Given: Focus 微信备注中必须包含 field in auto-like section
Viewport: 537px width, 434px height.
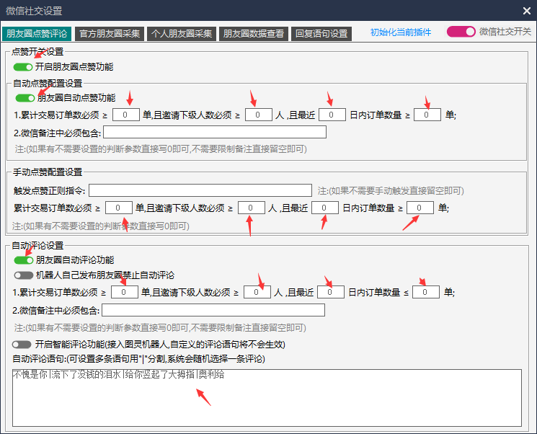Looking at the screenshot, I should point(215,132).
